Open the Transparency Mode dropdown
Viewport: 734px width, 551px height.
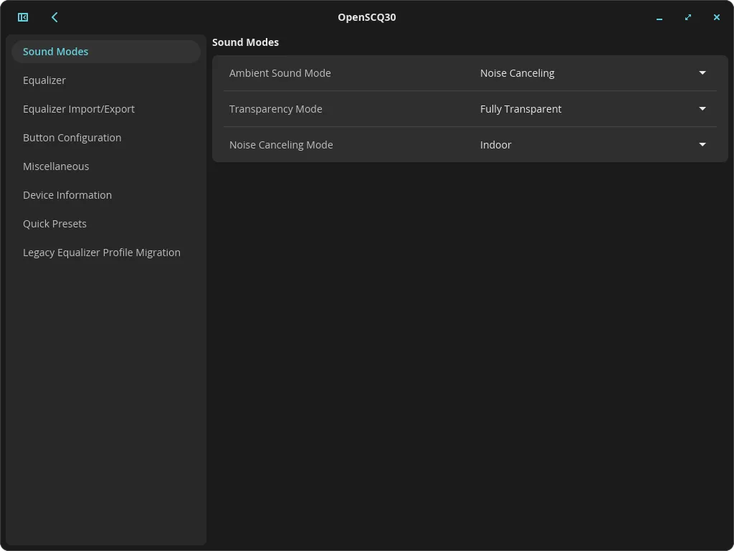tap(593, 109)
